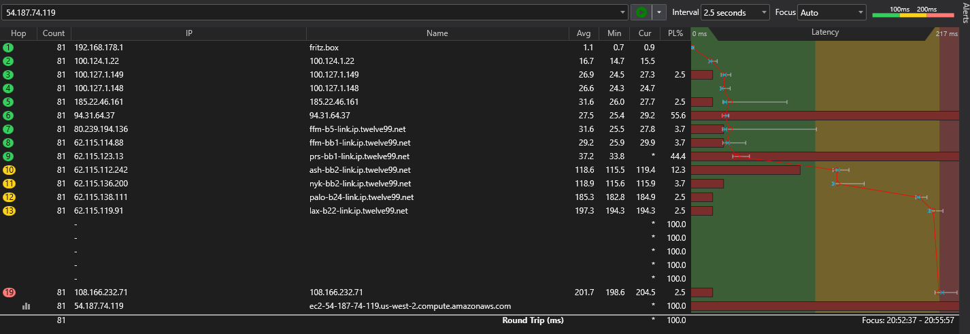Click the hop 10 packet loss bar
The height and width of the screenshot is (334, 970).
[x=746, y=170]
